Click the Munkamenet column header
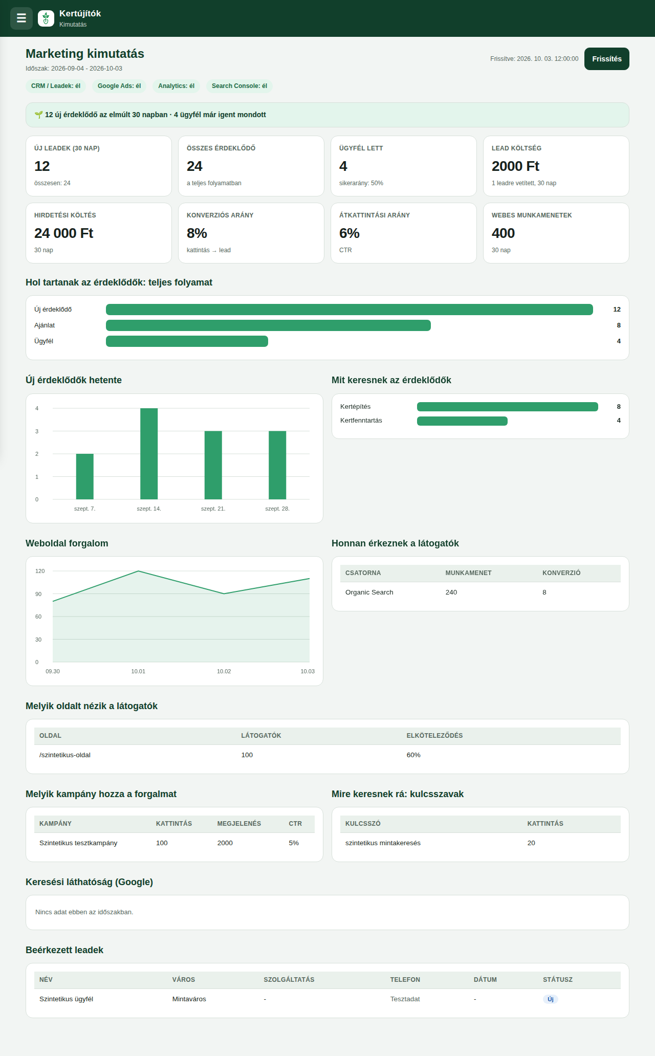The width and height of the screenshot is (655, 1056). pyautogui.click(x=468, y=573)
